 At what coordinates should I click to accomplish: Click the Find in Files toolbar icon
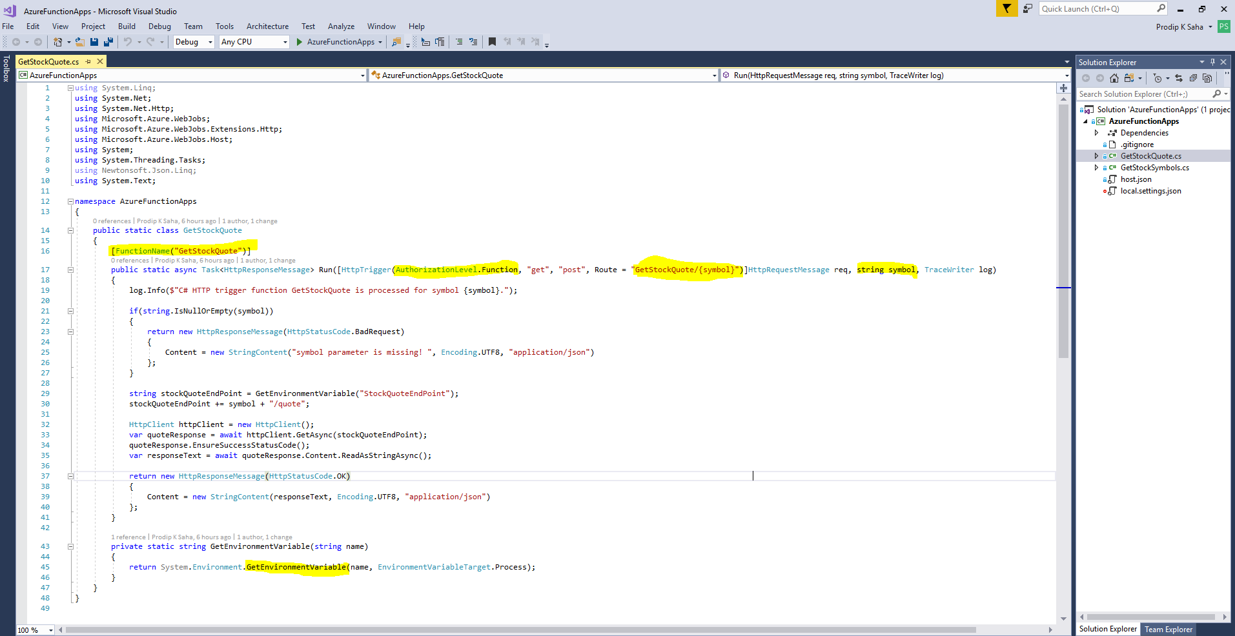click(396, 42)
